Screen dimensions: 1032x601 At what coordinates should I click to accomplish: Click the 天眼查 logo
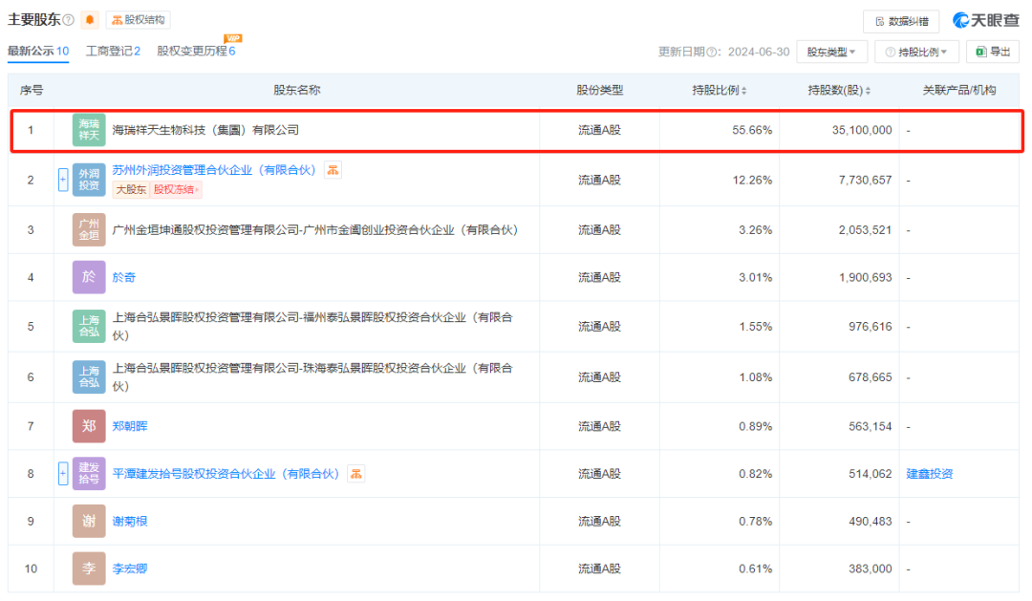(x=985, y=21)
